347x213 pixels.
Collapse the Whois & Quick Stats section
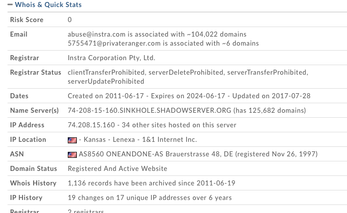[10, 5]
